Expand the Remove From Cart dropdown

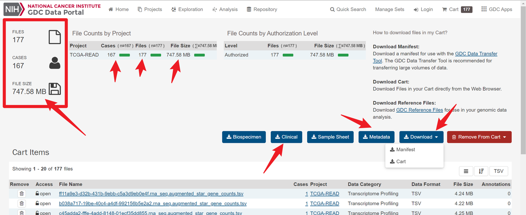[x=479, y=137]
